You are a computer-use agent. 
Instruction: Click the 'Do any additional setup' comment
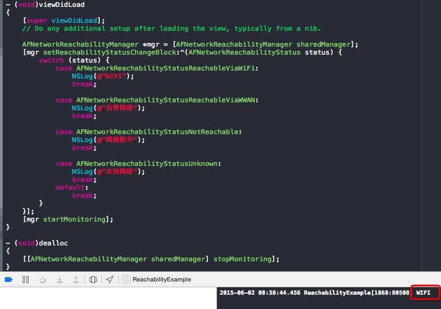point(171,29)
